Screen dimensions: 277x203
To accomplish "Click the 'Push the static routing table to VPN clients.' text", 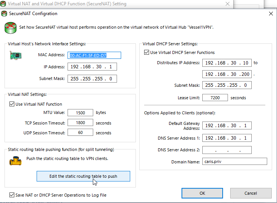I will [67, 158].
